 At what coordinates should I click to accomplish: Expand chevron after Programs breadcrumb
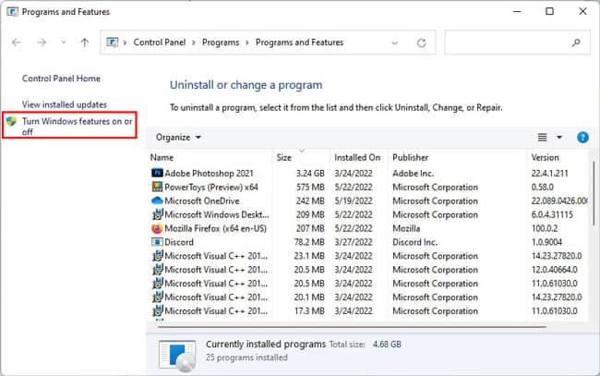coord(247,42)
